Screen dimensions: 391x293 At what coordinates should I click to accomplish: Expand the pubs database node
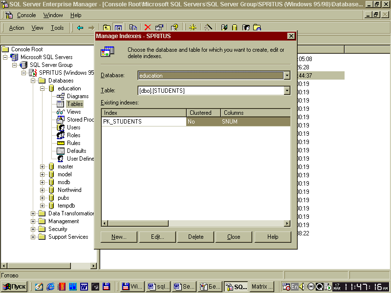tap(42, 198)
